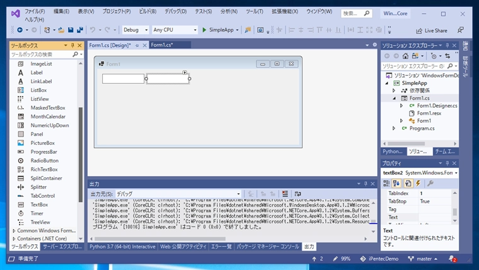
Task: Click the first textbox on Form1 designer
Action: pyautogui.click(x=123, y=79)
